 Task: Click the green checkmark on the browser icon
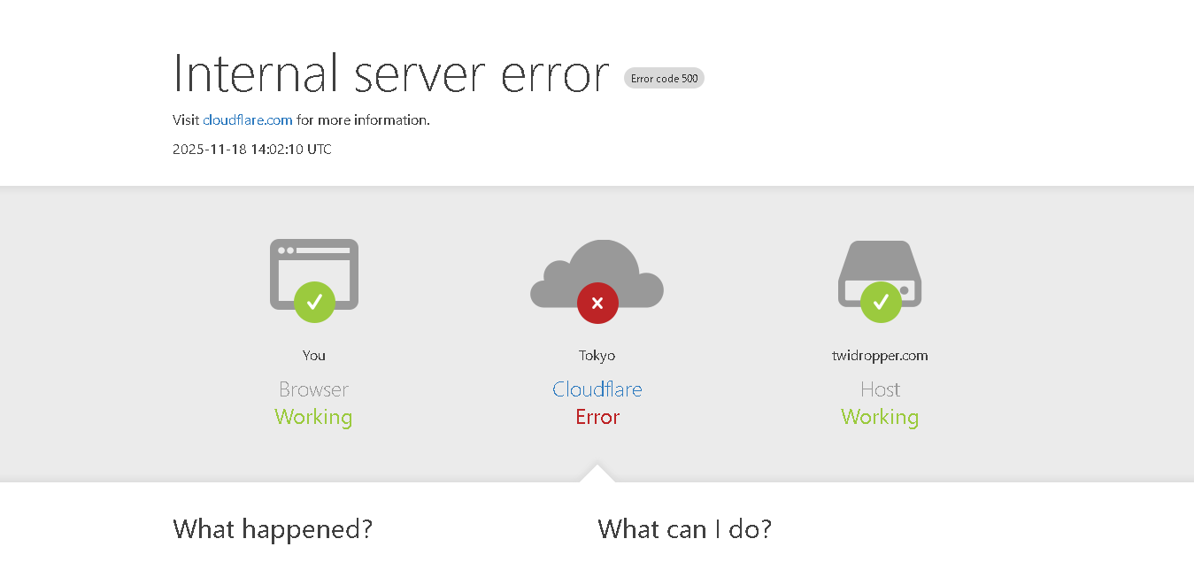314,303
